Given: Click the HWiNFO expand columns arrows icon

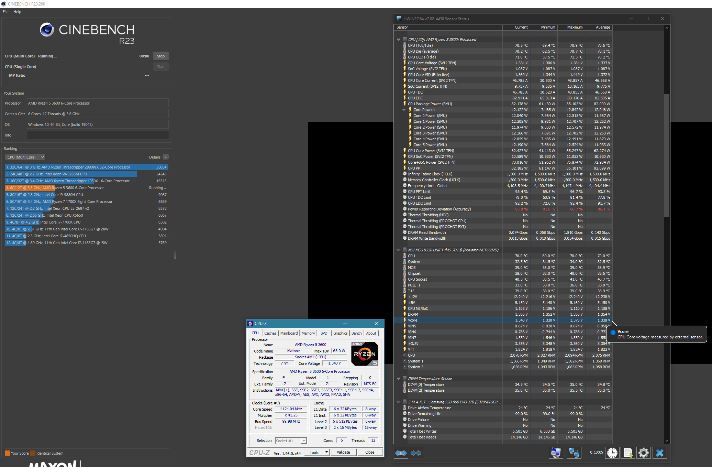Looking at the screenshot, I should (x=401, y=453).
